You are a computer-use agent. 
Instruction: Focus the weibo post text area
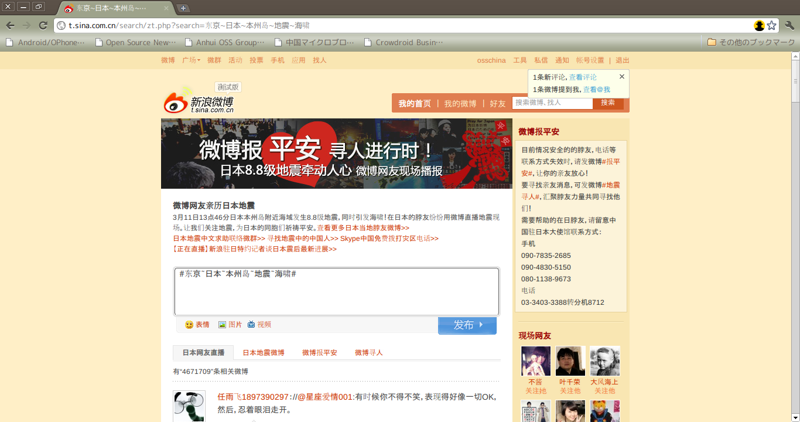(337, 291)
